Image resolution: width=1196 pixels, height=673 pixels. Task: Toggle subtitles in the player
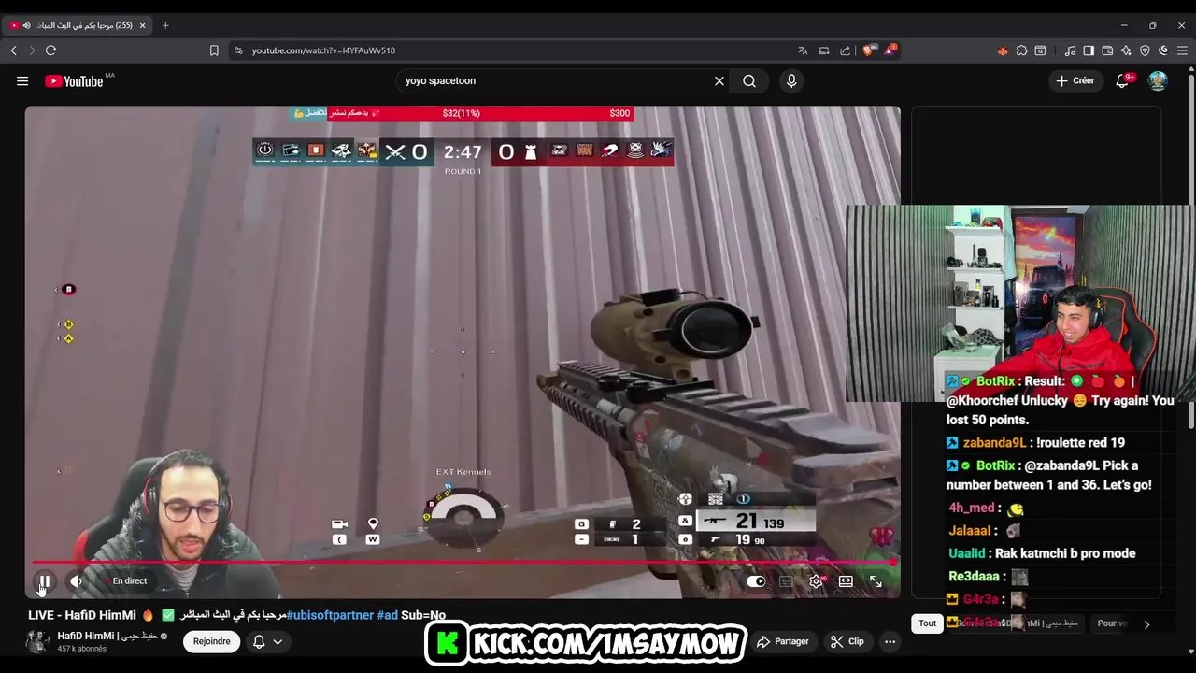click(x=786, y=581)
